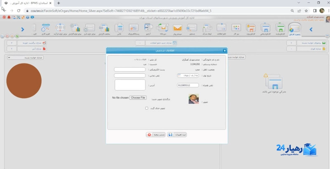Open the incoming Kartabl icon with green tray
330x169 pixels.
pyautogui.click(x=280, y=29)
